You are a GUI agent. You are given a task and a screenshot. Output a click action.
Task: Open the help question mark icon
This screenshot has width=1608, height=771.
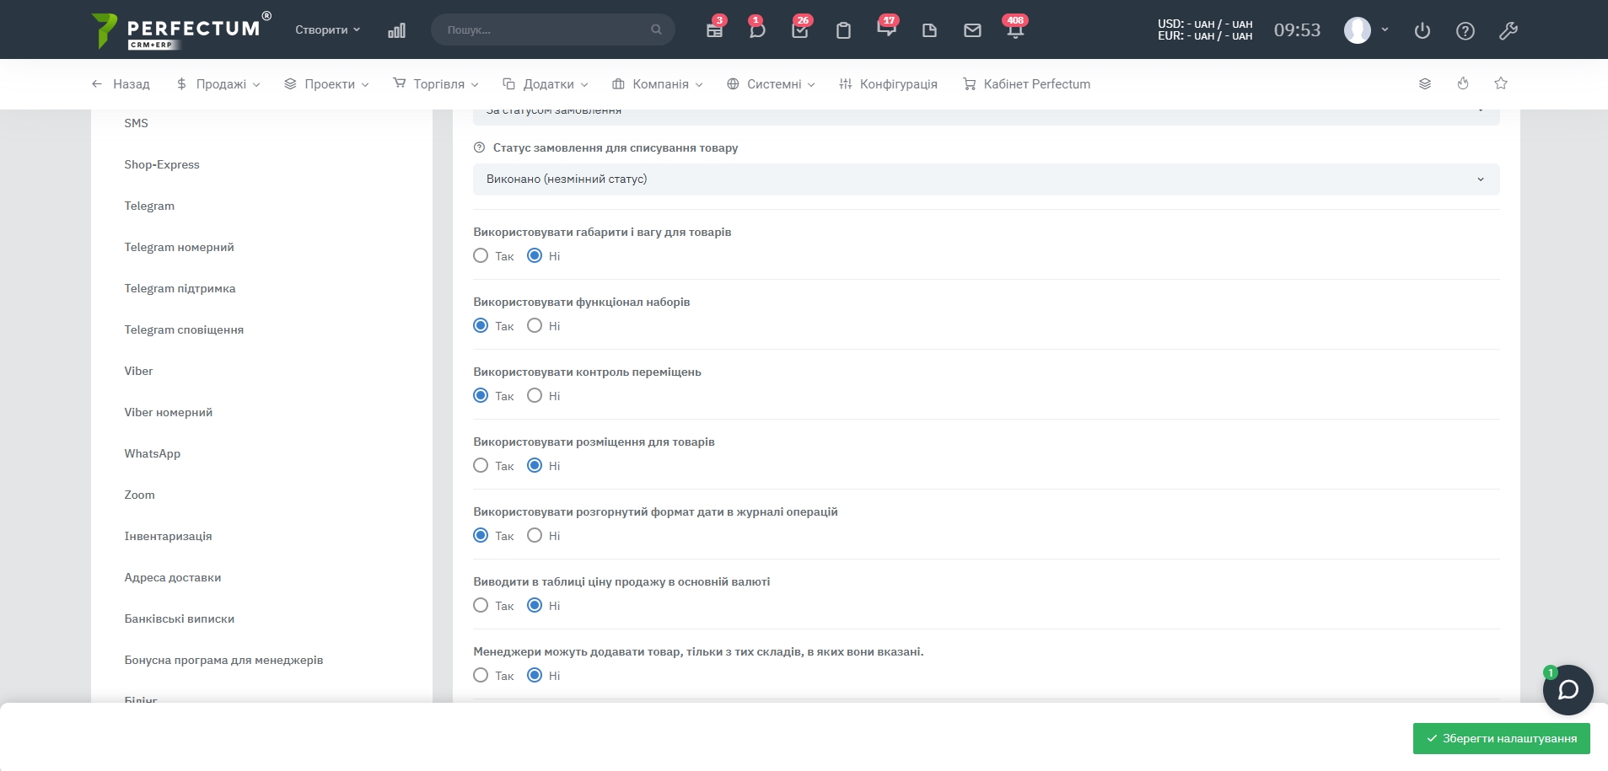click(x=1465, y=31)
